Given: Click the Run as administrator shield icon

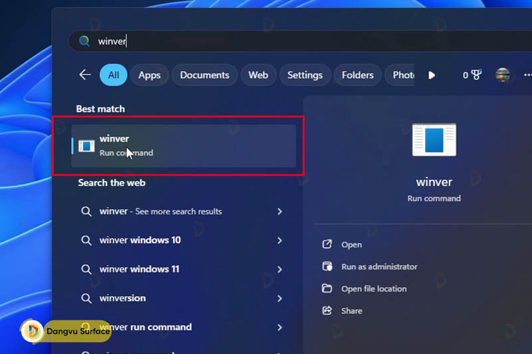Looking at the screenshot, I should [327, 266].
